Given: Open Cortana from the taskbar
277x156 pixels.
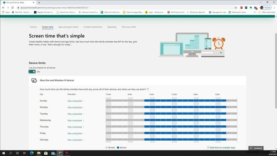Looking at the screenshot, I should pyautogui.click(x=17, y=153).
